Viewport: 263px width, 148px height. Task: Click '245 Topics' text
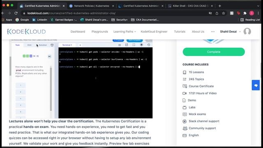pos(196,79)
